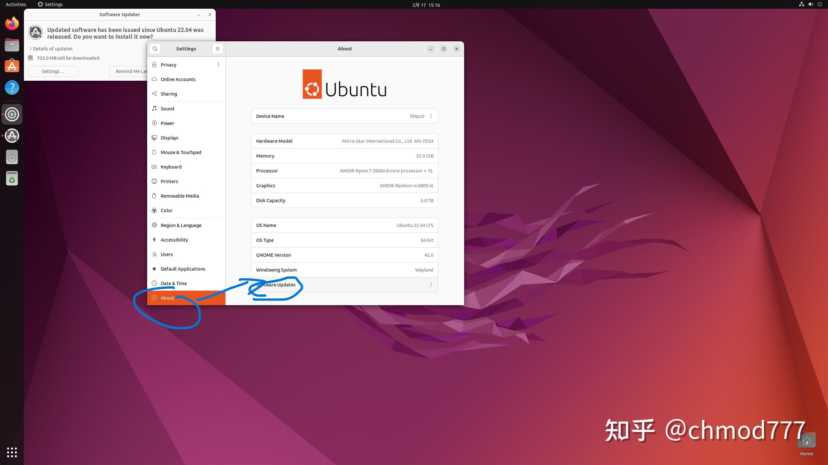Go to Mouse & Touchpad settings
The width and height of the screenshot is (828, 465).
coord(181,152)
